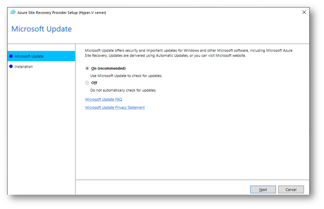324x209 pixels.
Task: Click the 'Do not automatically check for updates.' text
Action: pyautogui.click(x=123, y=90)
